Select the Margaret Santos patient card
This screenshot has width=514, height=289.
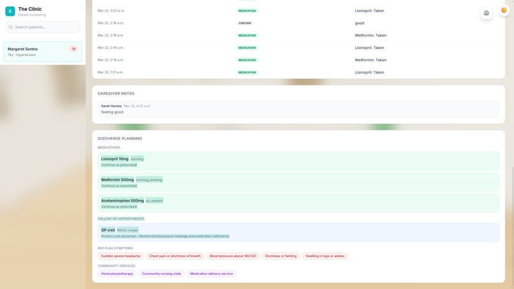(x=43, y=52)
